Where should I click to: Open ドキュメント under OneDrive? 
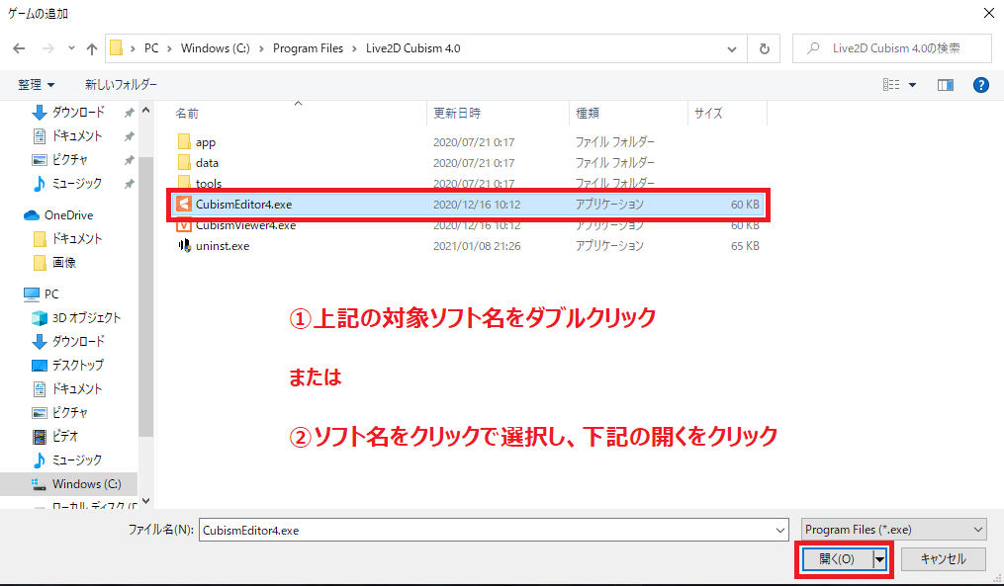point(77,238)
